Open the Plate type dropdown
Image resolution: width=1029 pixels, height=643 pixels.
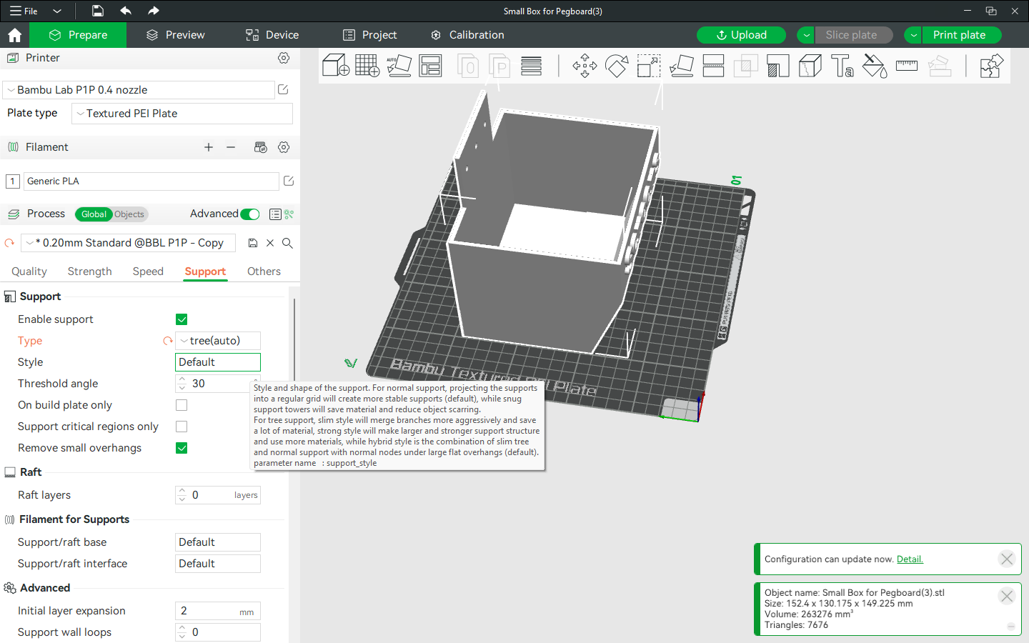click(182, 114)
